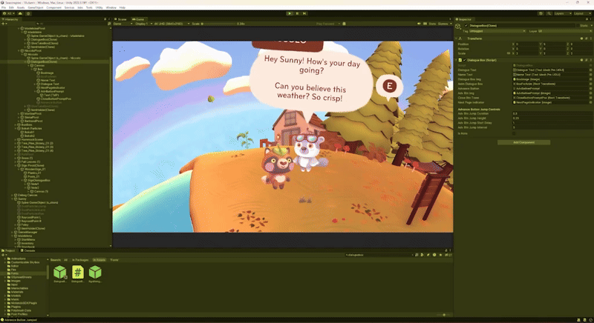
Task: Click the Transform component help icon
Action: 581,39
